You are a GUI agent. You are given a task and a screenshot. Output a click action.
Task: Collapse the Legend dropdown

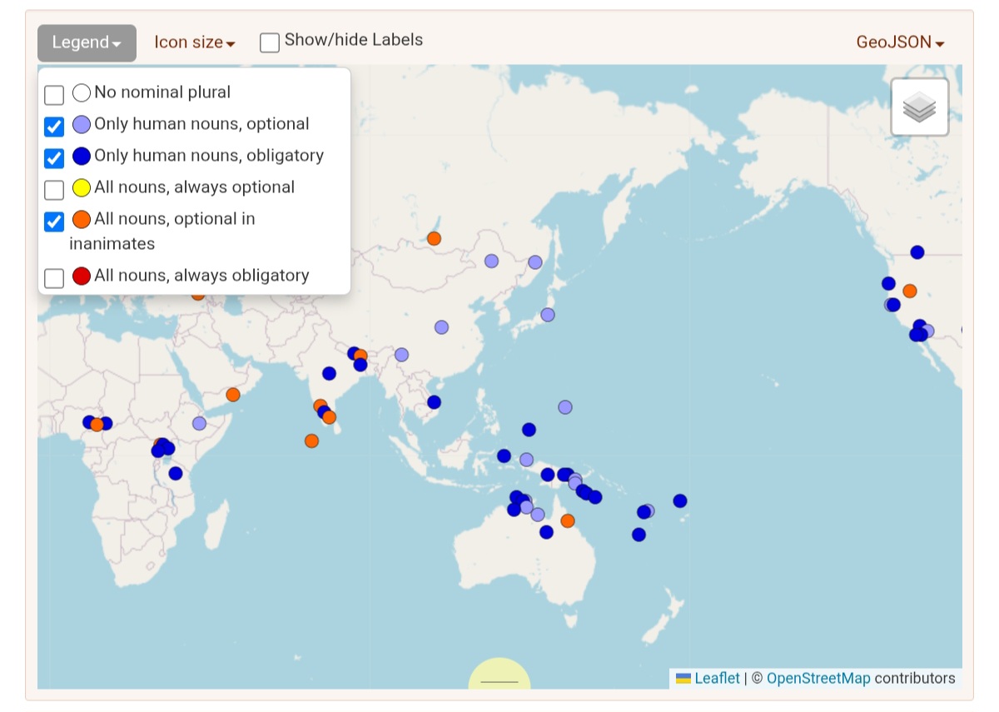pyautogui.click(x=87, y=42)
